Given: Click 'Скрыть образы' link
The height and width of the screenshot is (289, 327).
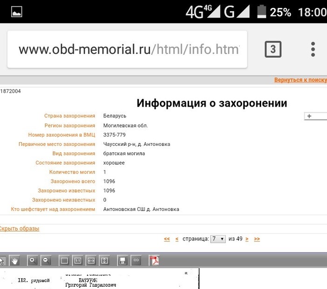Looking at the screenshot, I should [20, 229].
